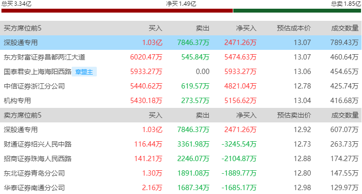Click the 0.00 sell value
The image size is (362, 194).
(x=203, y=72)
